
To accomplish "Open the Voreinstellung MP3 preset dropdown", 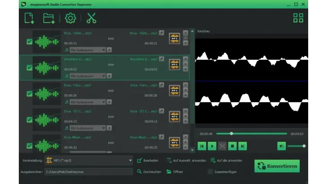I will click(130, 160).
